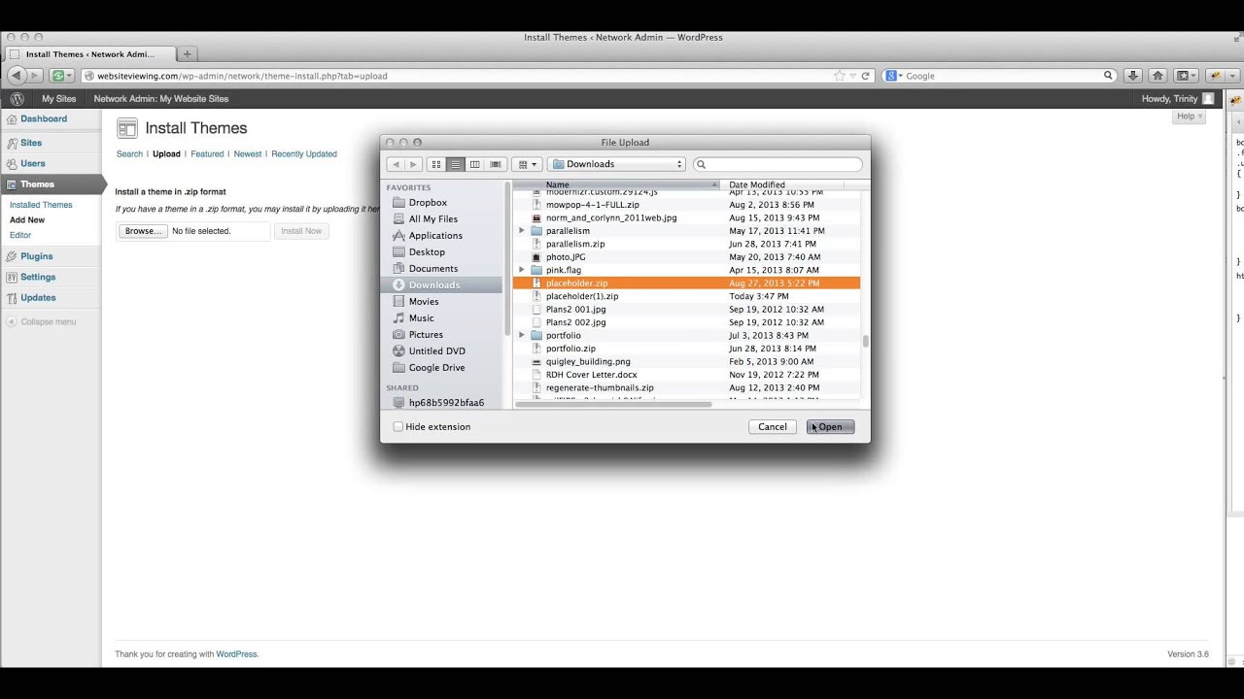This screenshot has width=1244, height=699.
Task: Select All My Files in sidebar
Action: 432,218
